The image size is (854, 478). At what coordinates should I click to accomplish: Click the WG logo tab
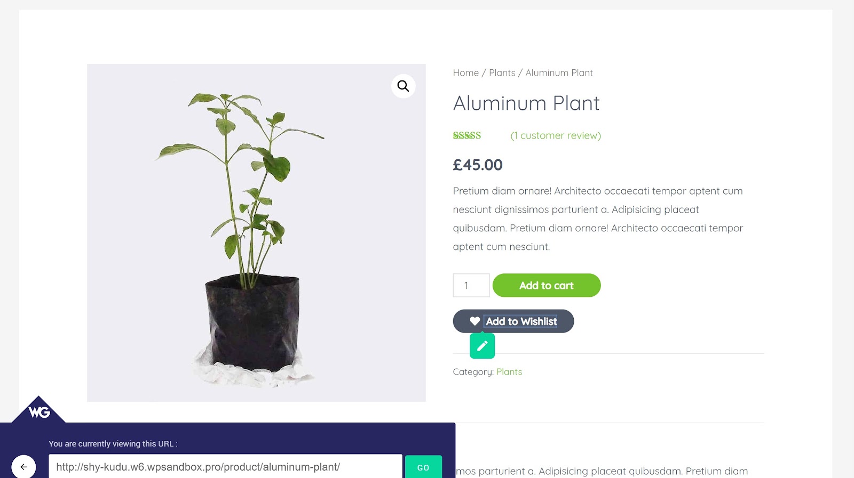coord(38,410)
